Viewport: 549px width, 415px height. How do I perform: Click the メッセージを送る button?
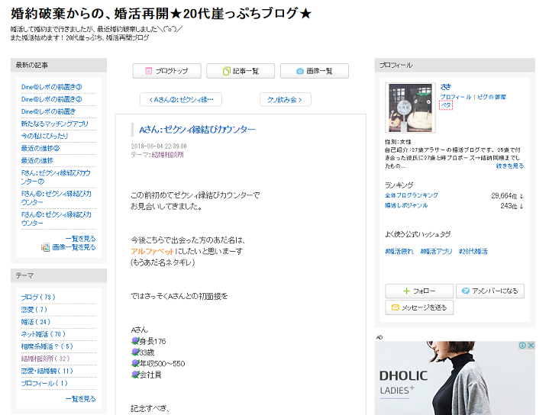pyautogui.click(x=419, y=307)
